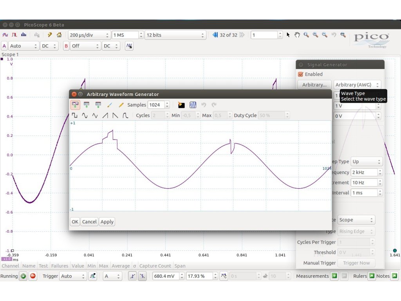Select the hand pan tool
This screenshot has width=401, height=301.
tap(297, 35)
